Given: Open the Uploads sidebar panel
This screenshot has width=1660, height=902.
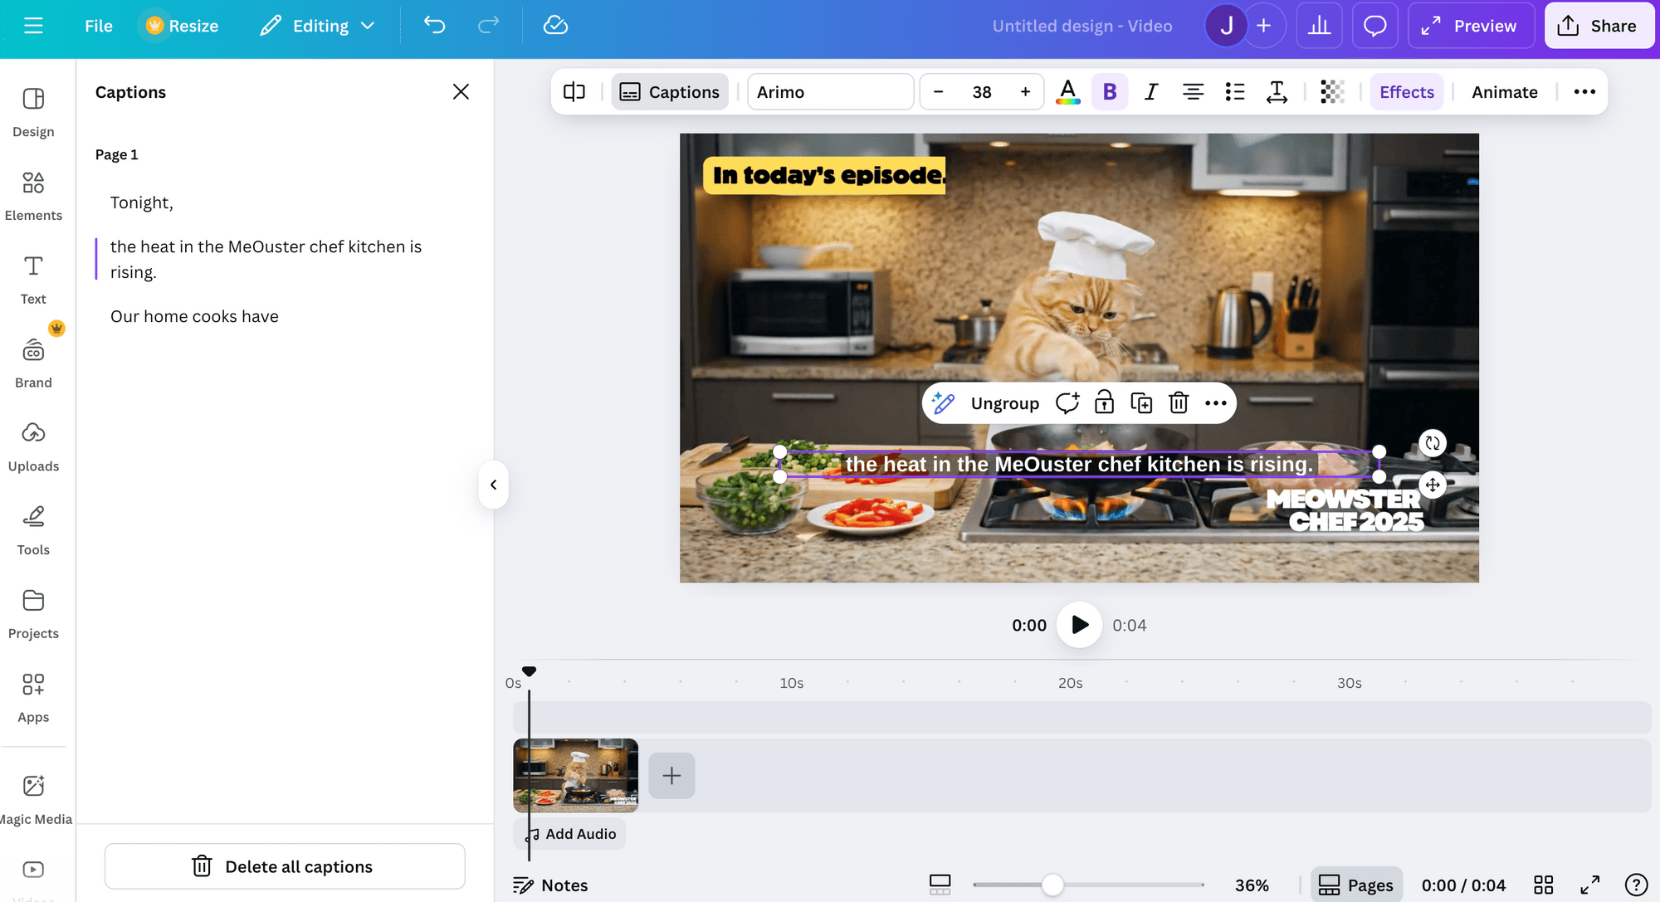Looking at the screenshot, I should [x=33, y=446].
